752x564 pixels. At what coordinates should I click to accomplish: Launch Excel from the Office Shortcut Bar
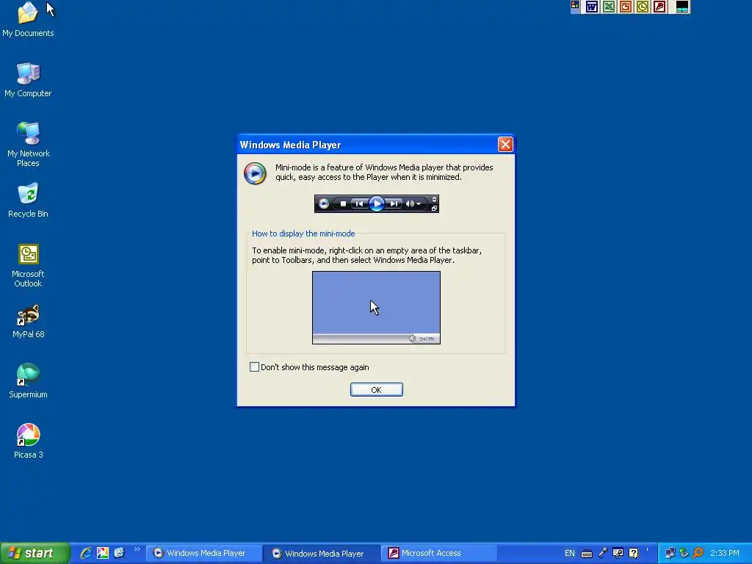[x=609, y=7]
